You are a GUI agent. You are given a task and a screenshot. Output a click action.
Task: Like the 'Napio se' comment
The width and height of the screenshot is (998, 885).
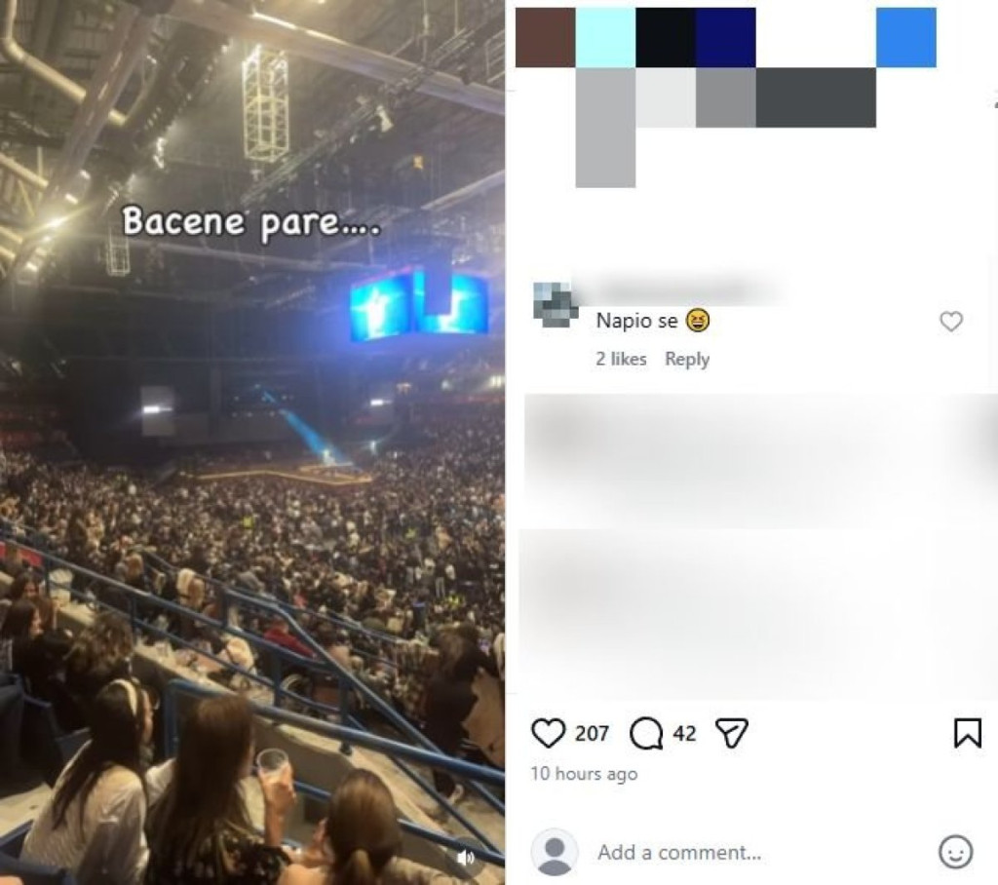tap(951, 322)
